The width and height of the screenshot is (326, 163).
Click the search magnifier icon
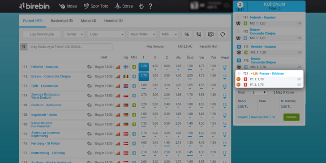[24, 46]
